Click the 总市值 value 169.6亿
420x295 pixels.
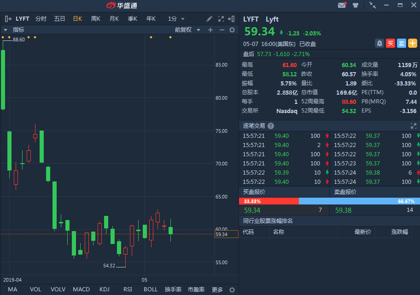tap(347, 93)
